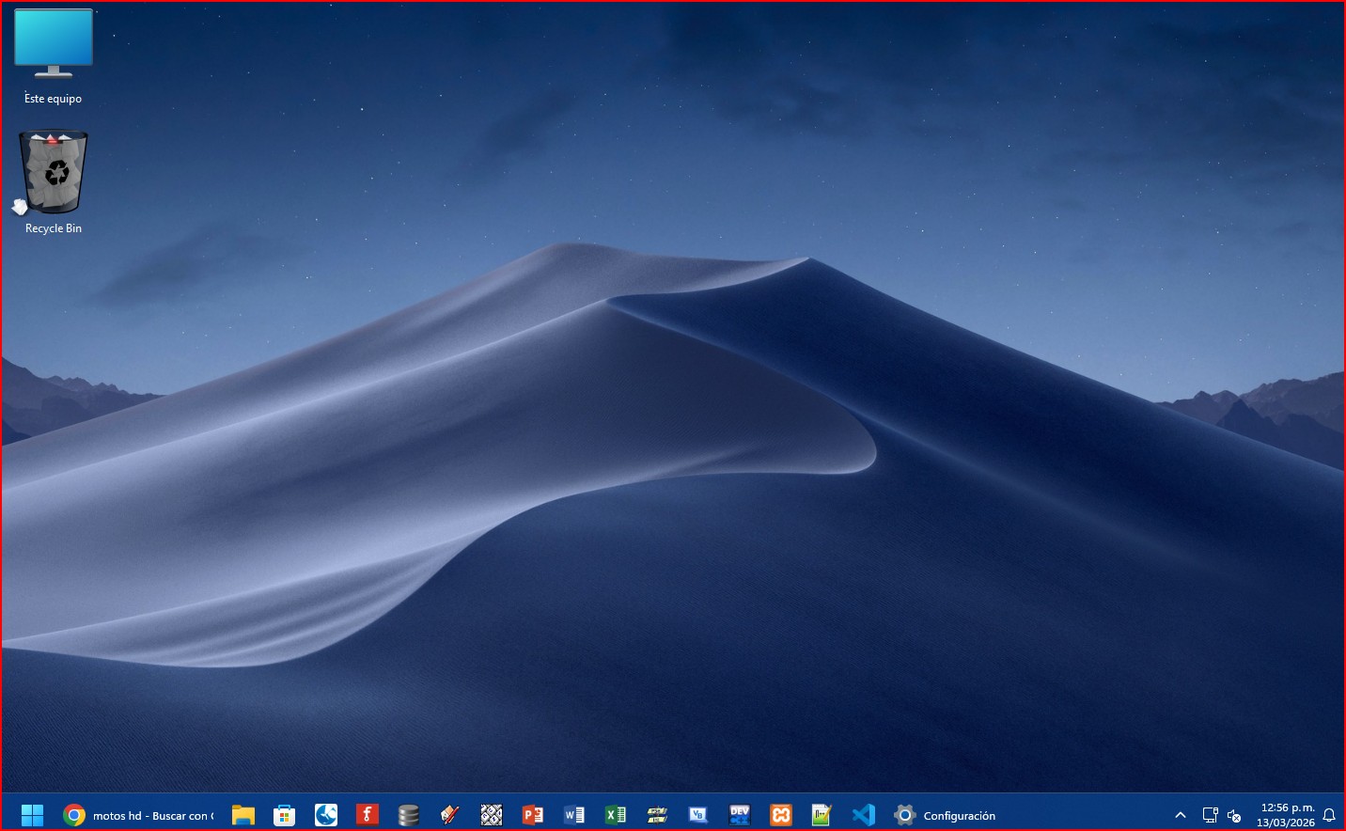Screen dimensions: 1346x831
Task: Launch Microsoft Store from taskbar
Action: click(285, 815)
